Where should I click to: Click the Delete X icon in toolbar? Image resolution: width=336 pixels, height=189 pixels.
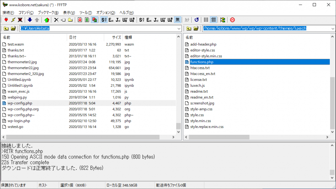click(x=56, y=20)
